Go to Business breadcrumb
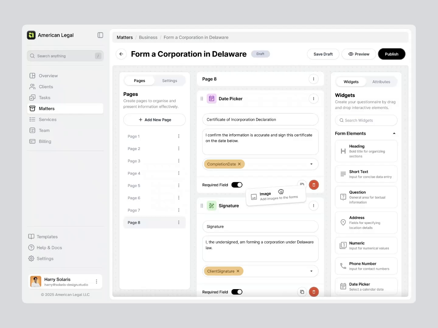This screenshot has height=328, width=438. pyautogui.click(x=148, y=37)
